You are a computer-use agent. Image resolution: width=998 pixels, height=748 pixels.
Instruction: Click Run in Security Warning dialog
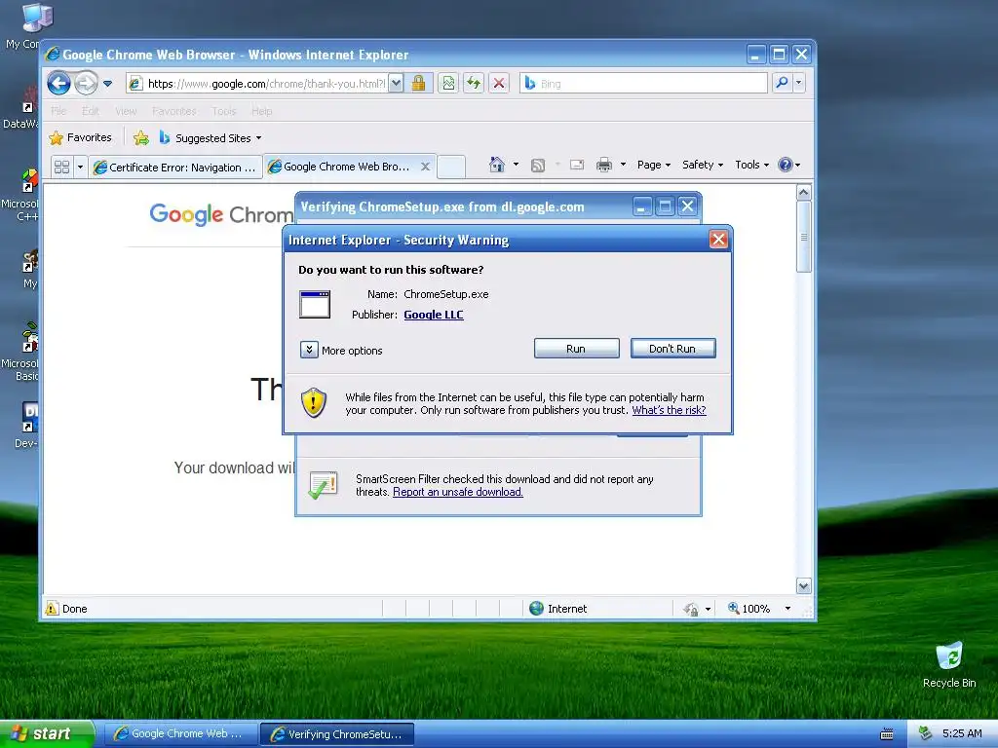576,349
